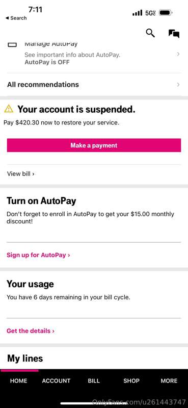Tap the 5G network indicator
The width and height of the screenshot is (188, 408).
click(151, 13)
